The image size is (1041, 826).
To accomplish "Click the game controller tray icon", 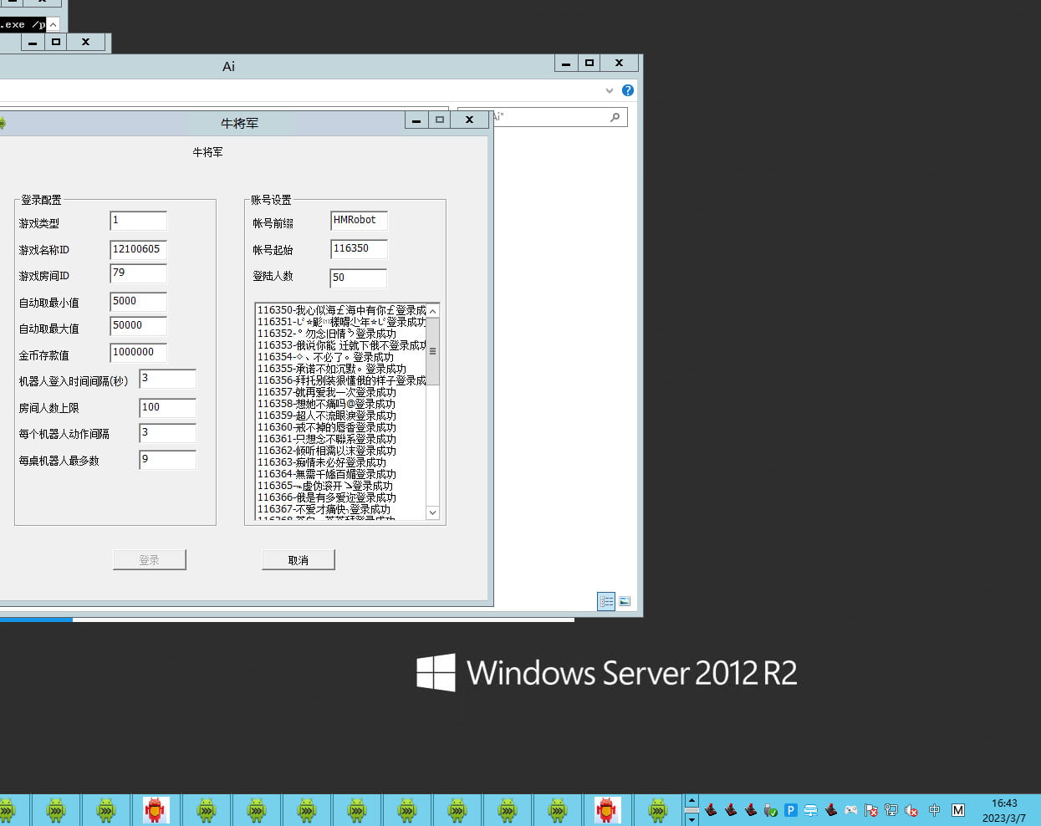I will coord(850,810).
